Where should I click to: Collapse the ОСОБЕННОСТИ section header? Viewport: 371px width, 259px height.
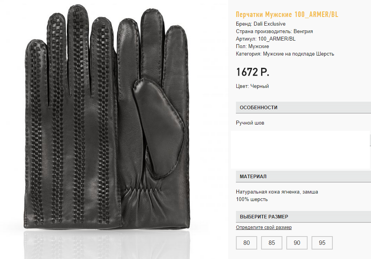303,108
